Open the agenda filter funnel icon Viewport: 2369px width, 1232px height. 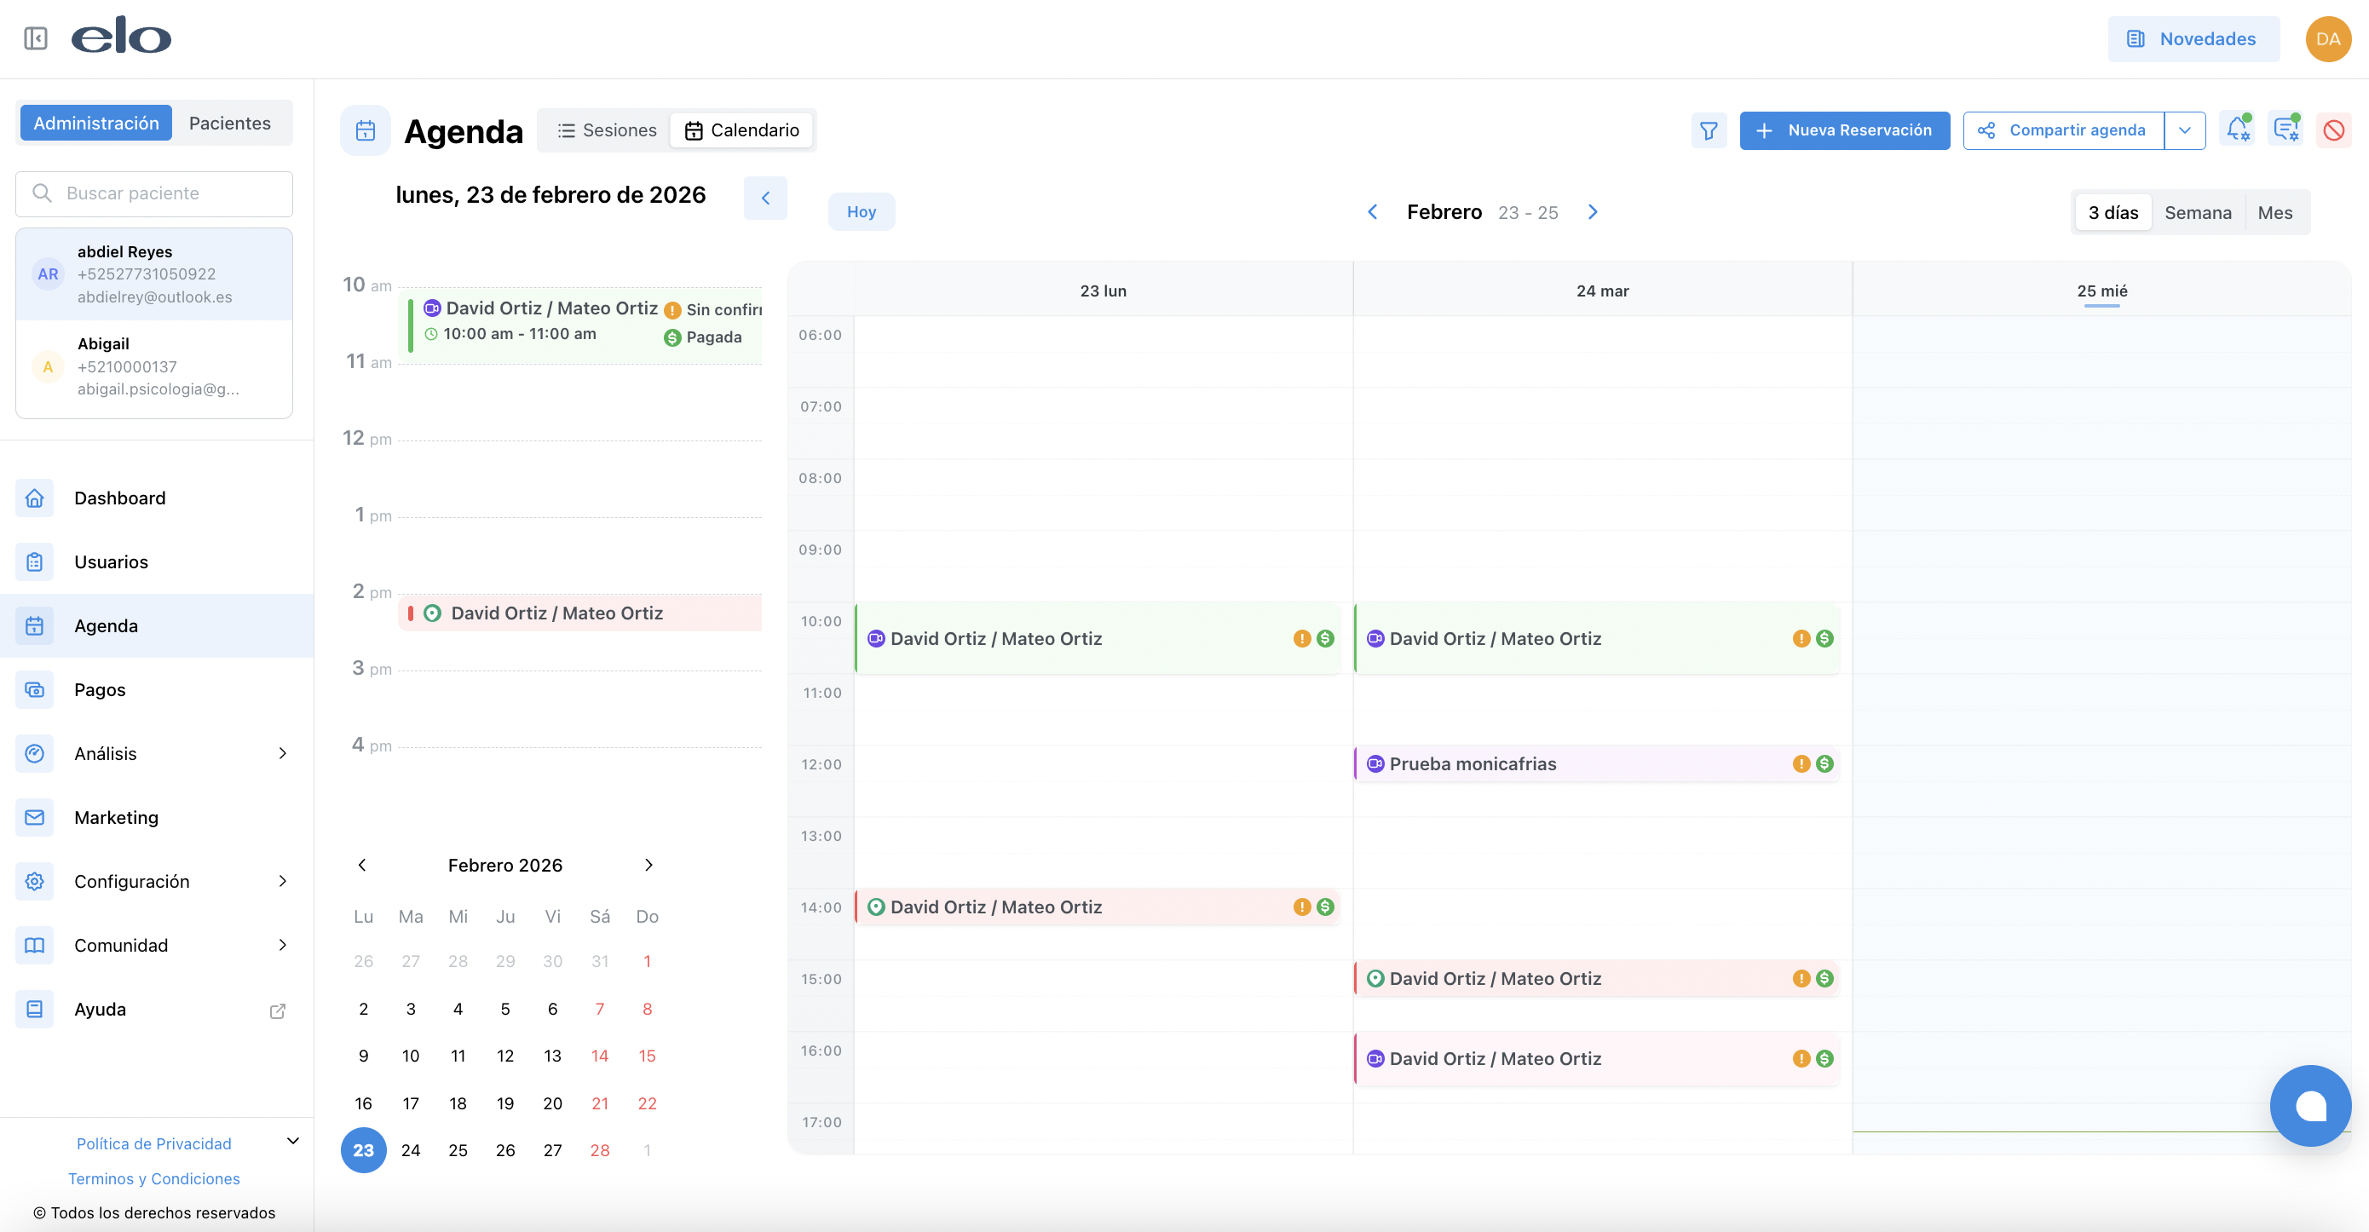pos(1708,130)
